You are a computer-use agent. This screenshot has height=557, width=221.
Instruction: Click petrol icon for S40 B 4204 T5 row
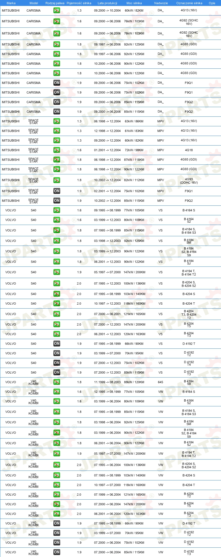57,324
